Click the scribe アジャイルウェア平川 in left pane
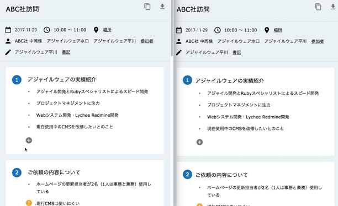This screenshot has height=206, width=338. 36,52
